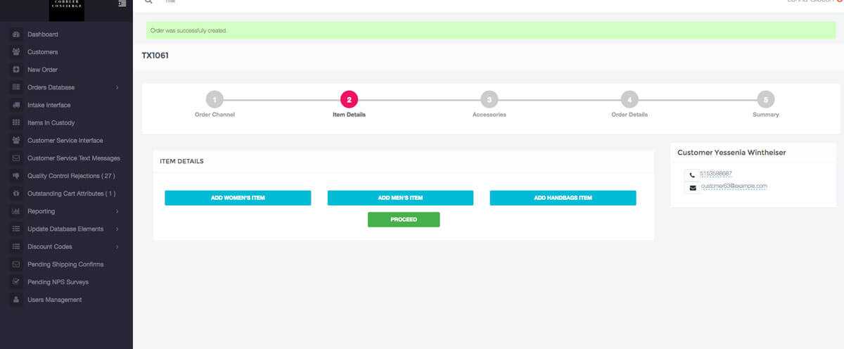Open Items In Custody from sidebar

51,123
